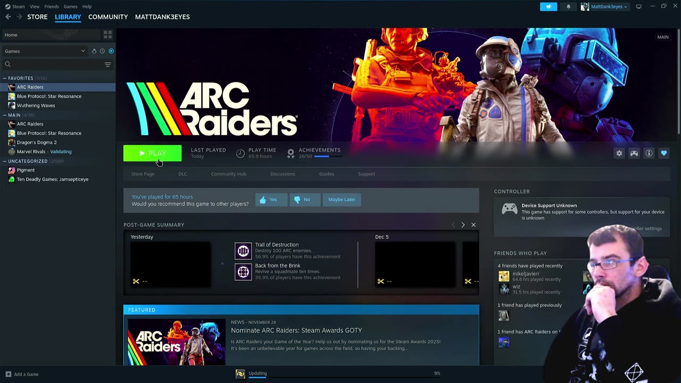
Task: Open the View menu
Action: (x=35, y=6)
